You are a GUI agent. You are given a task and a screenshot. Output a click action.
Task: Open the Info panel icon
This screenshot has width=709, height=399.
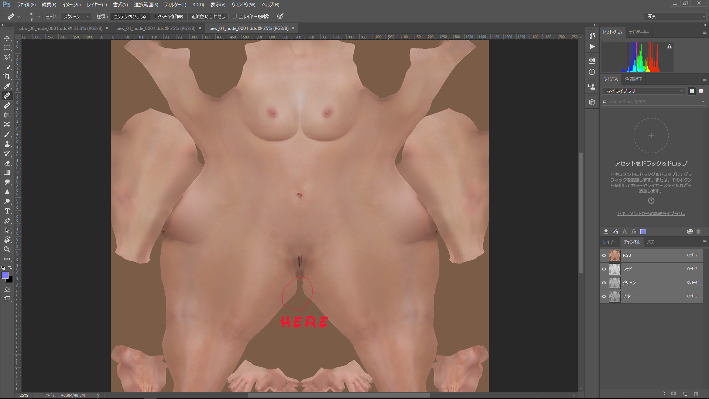[592, 72]
